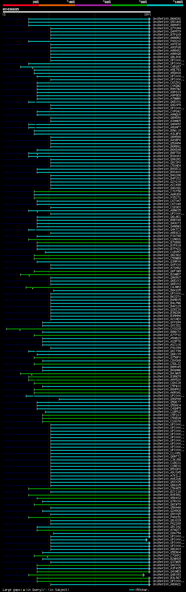Select label UniRef100_C7GT56
186x592 pixels.
tap(167, 191)
